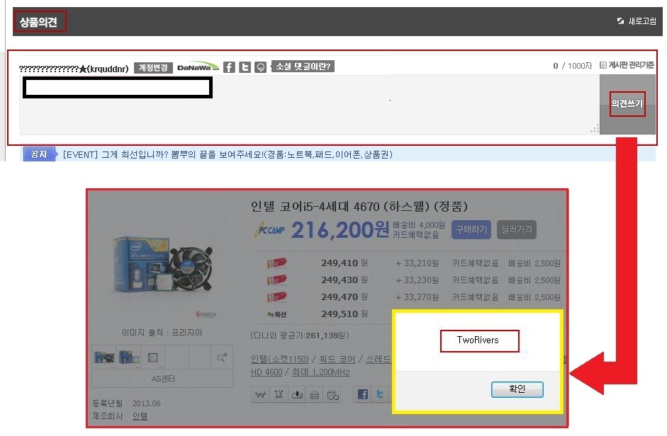Click the 딜러가격 dealer price button
Screen dimensions: 667x436
point(517,229)
